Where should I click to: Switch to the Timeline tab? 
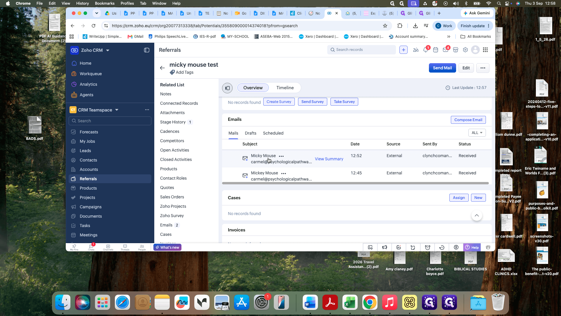pyautogui.click(x=285, y=88)
